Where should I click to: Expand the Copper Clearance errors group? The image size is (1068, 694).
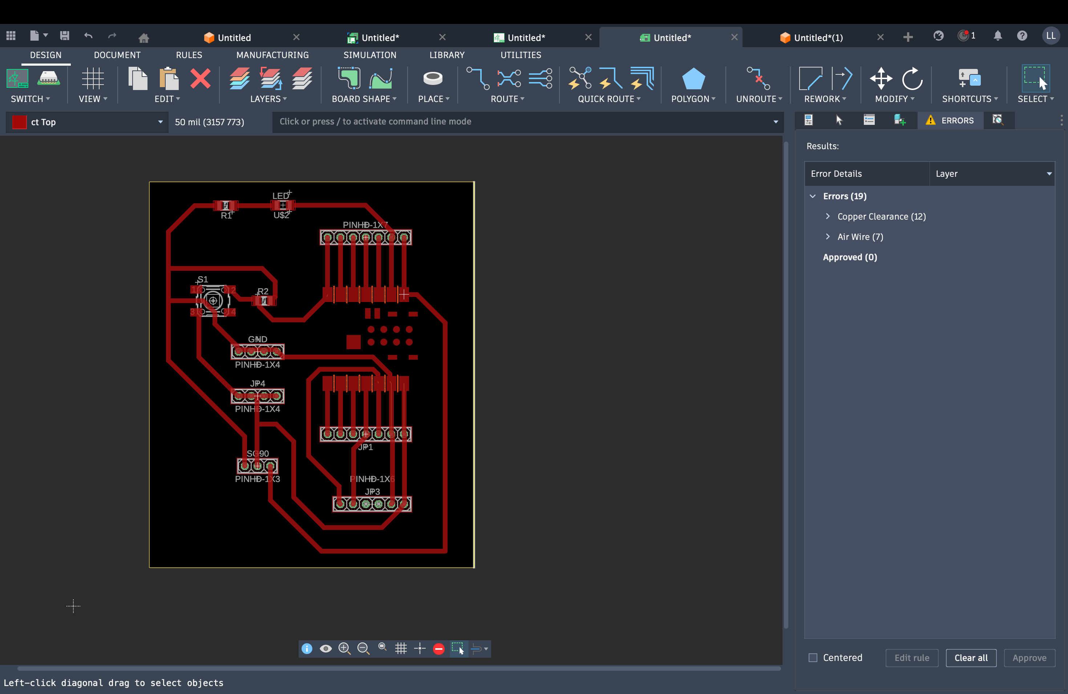828,216
